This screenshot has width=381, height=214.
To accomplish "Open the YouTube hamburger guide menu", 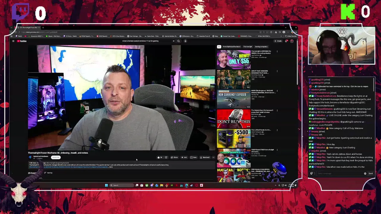I will pyautogui.click(x=13, y=41).
